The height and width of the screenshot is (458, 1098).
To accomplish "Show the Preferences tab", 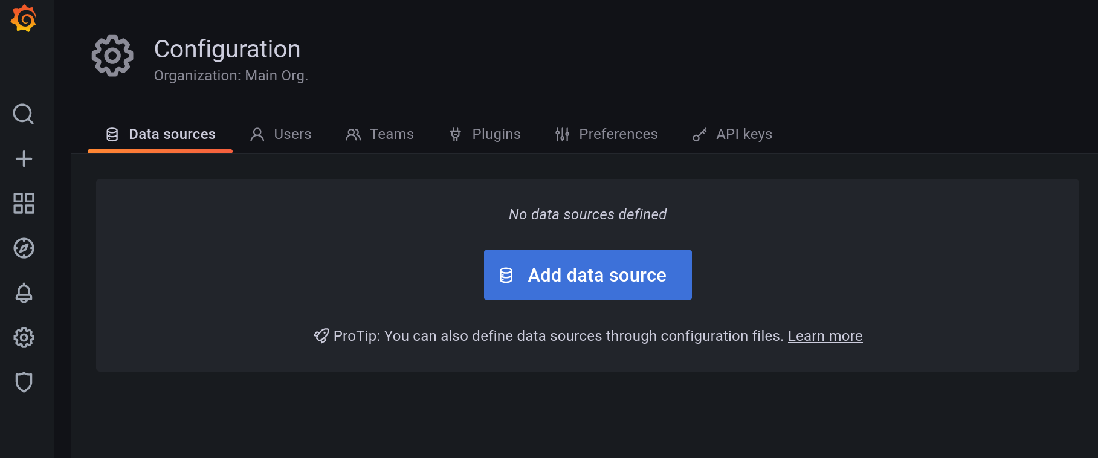I will coord(606,134).
